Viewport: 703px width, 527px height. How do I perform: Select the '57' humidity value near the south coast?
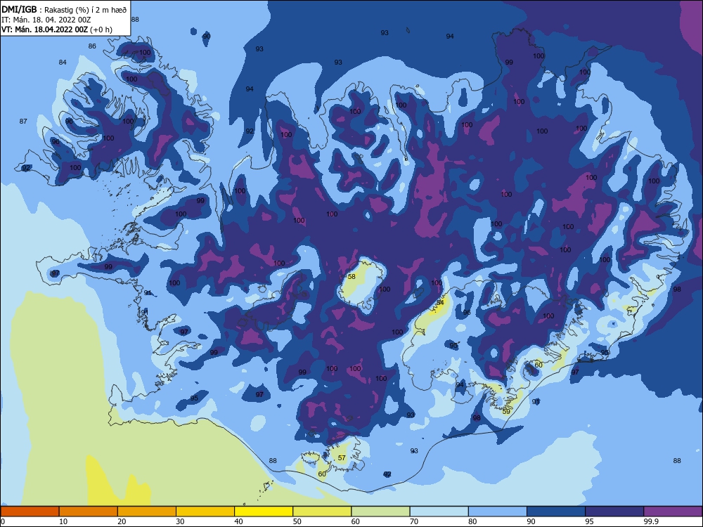tap(342, 457)
